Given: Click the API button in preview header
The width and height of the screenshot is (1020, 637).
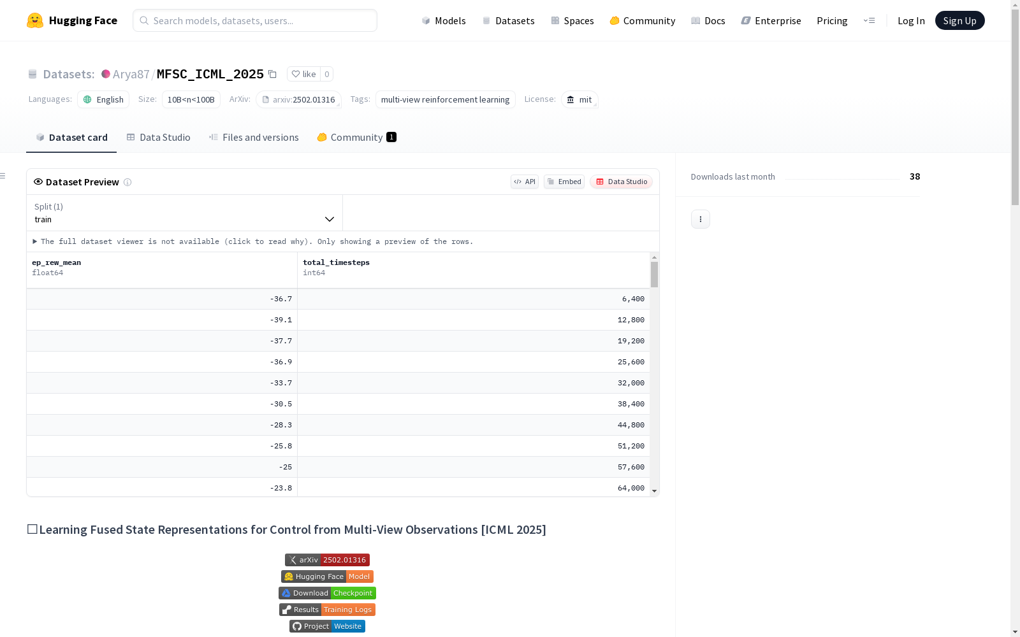Looking at the screenshot, I should 525,182.
